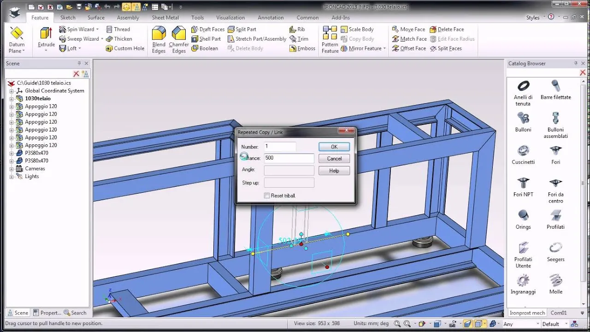Image resolution: width=590 pixels, height=332 pixels.
Task: Open the Pattern Feature tool
Action: point(330,40)
